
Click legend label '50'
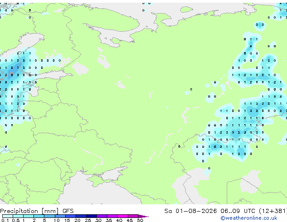(x=140, y=220)
